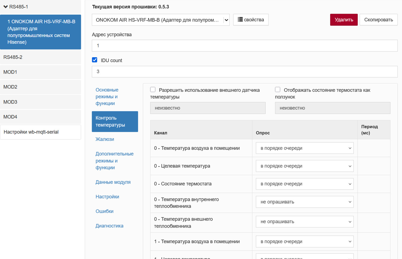Screen dimensions: 402x259
Task: Click the red Удалить button
Action: [x=344, y=20]
